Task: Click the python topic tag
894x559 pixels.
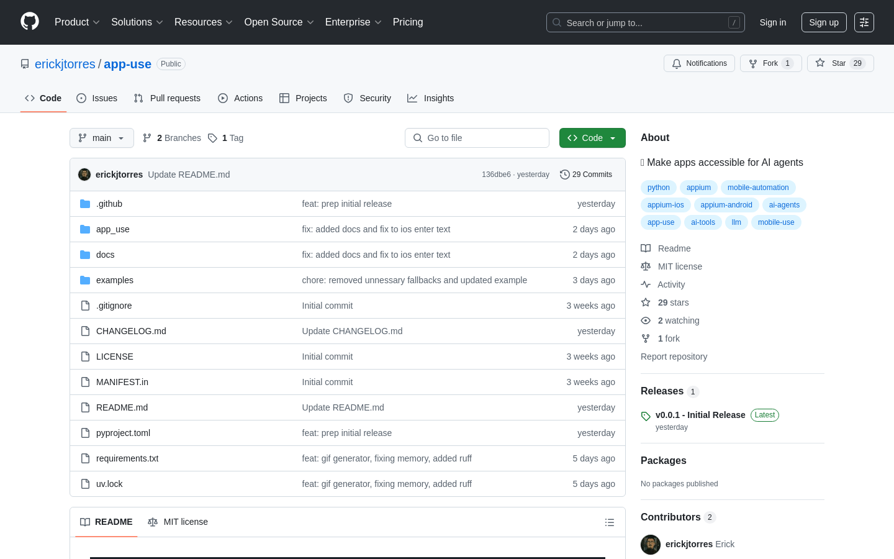Action: [x=659, y=188]
